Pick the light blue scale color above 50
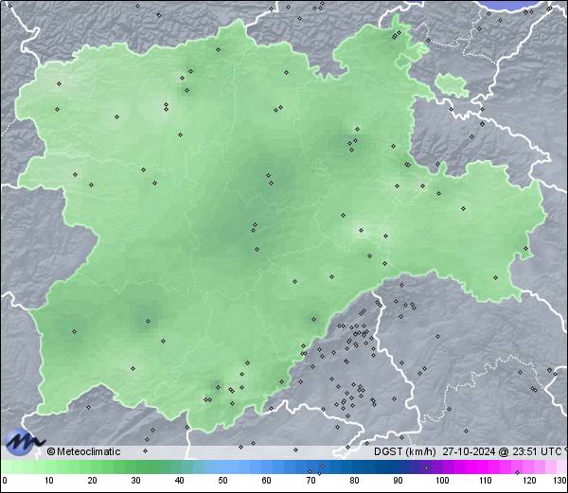 coord(222,467)
